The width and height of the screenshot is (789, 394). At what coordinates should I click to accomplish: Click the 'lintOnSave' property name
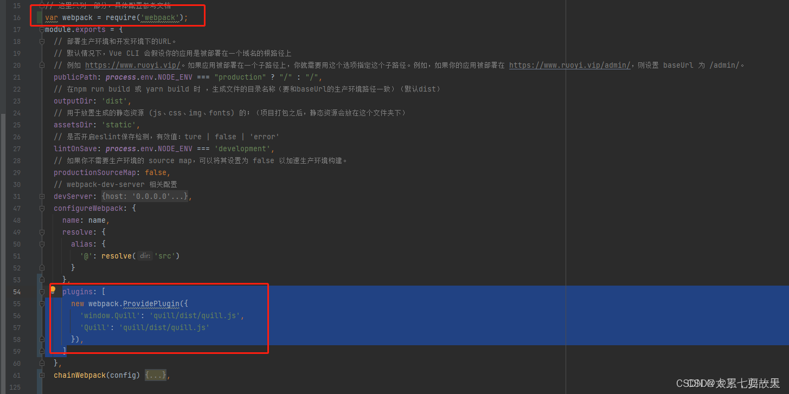coord(75,148)
